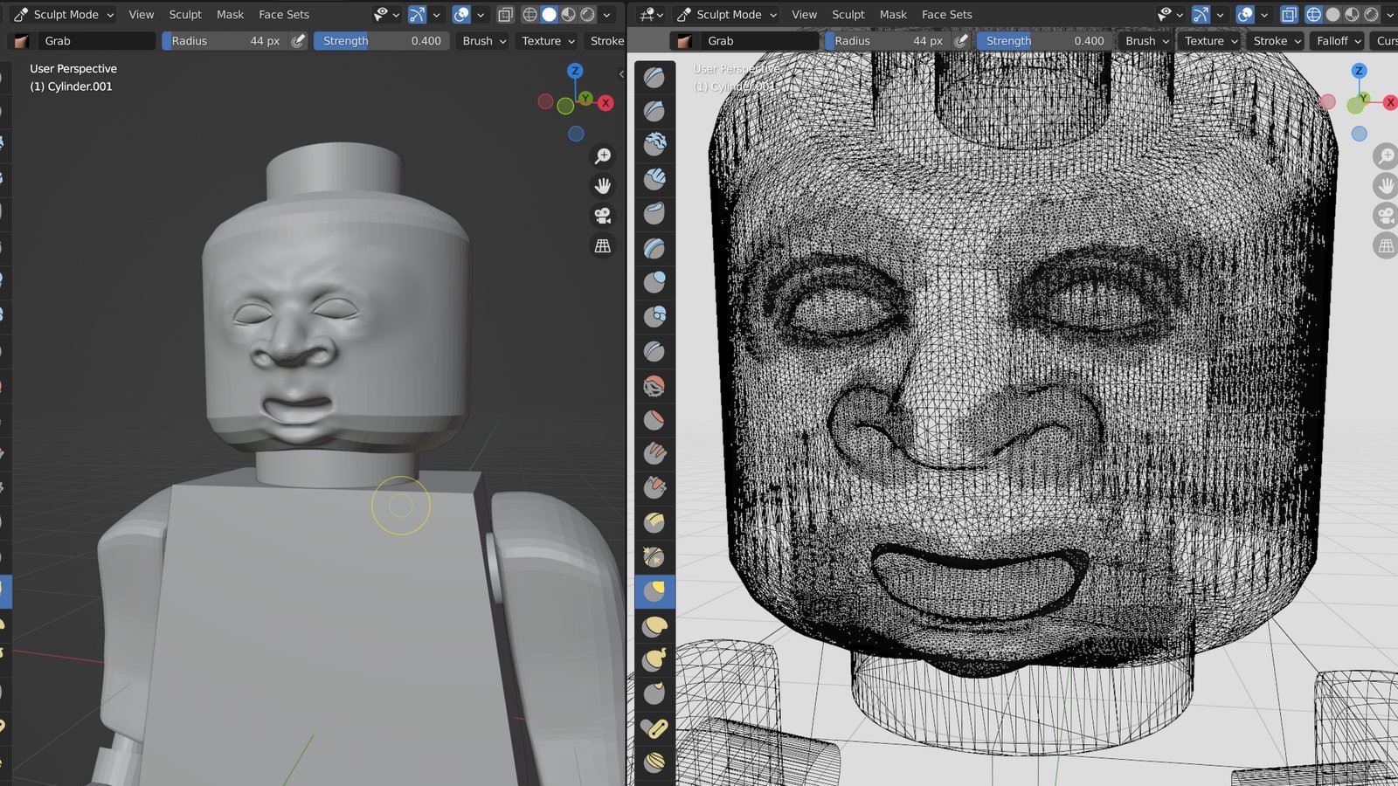Select the Smooth brush tool
This screenshot has width=1398, height=786.
click(x=654, y=386)
